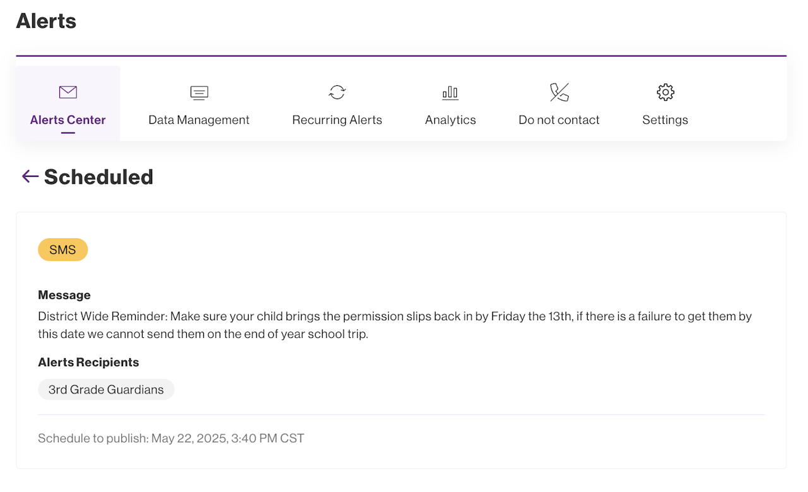The height and width of the screenshot is (492, 808).
Task: Open the Analytics tab label
Action: coord(450,120)
